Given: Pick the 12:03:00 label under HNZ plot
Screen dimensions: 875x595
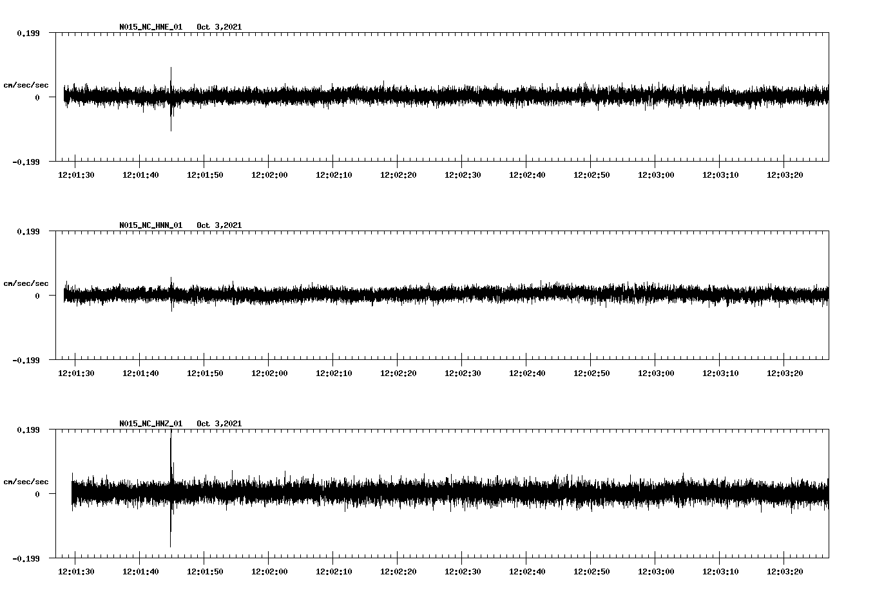Looking at the screenshot, I should pyautogui.click(x=656, y=572).
